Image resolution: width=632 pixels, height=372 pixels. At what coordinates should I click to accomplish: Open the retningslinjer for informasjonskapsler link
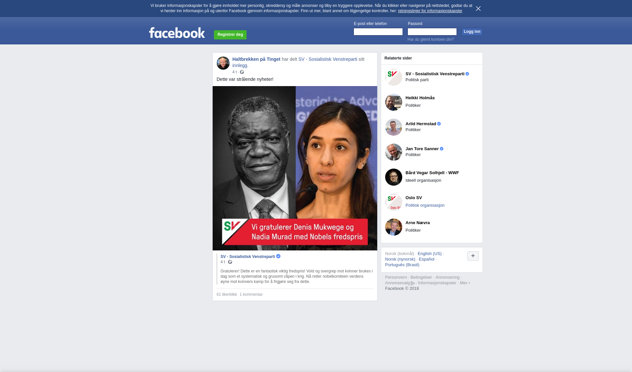[430, 11]
